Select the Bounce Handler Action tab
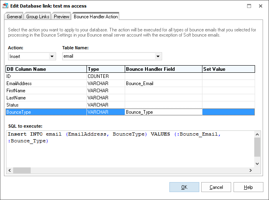This screenshot has height=200, width=269. (96, 16)
